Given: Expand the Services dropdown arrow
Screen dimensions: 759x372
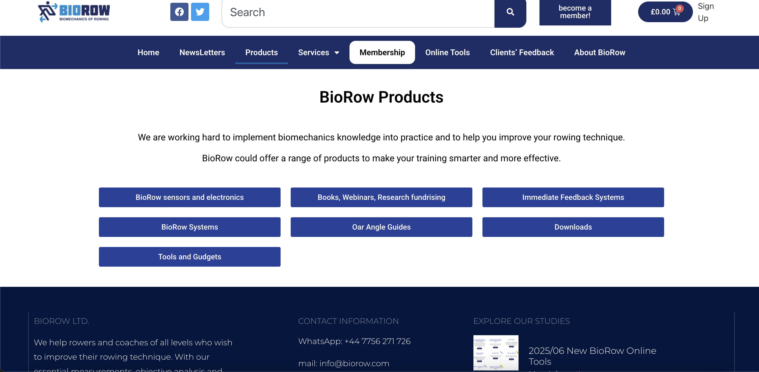Looking at the screenshot, I should 337,53.
